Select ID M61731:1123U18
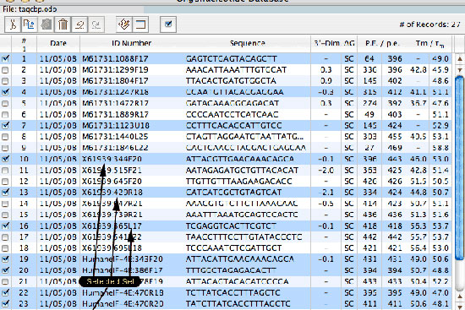 coord(115,126)
